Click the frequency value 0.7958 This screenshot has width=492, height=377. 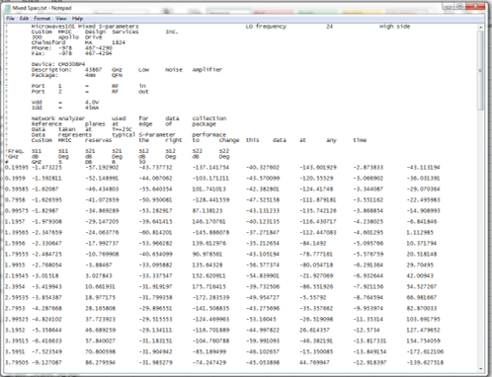coord(15,200)
